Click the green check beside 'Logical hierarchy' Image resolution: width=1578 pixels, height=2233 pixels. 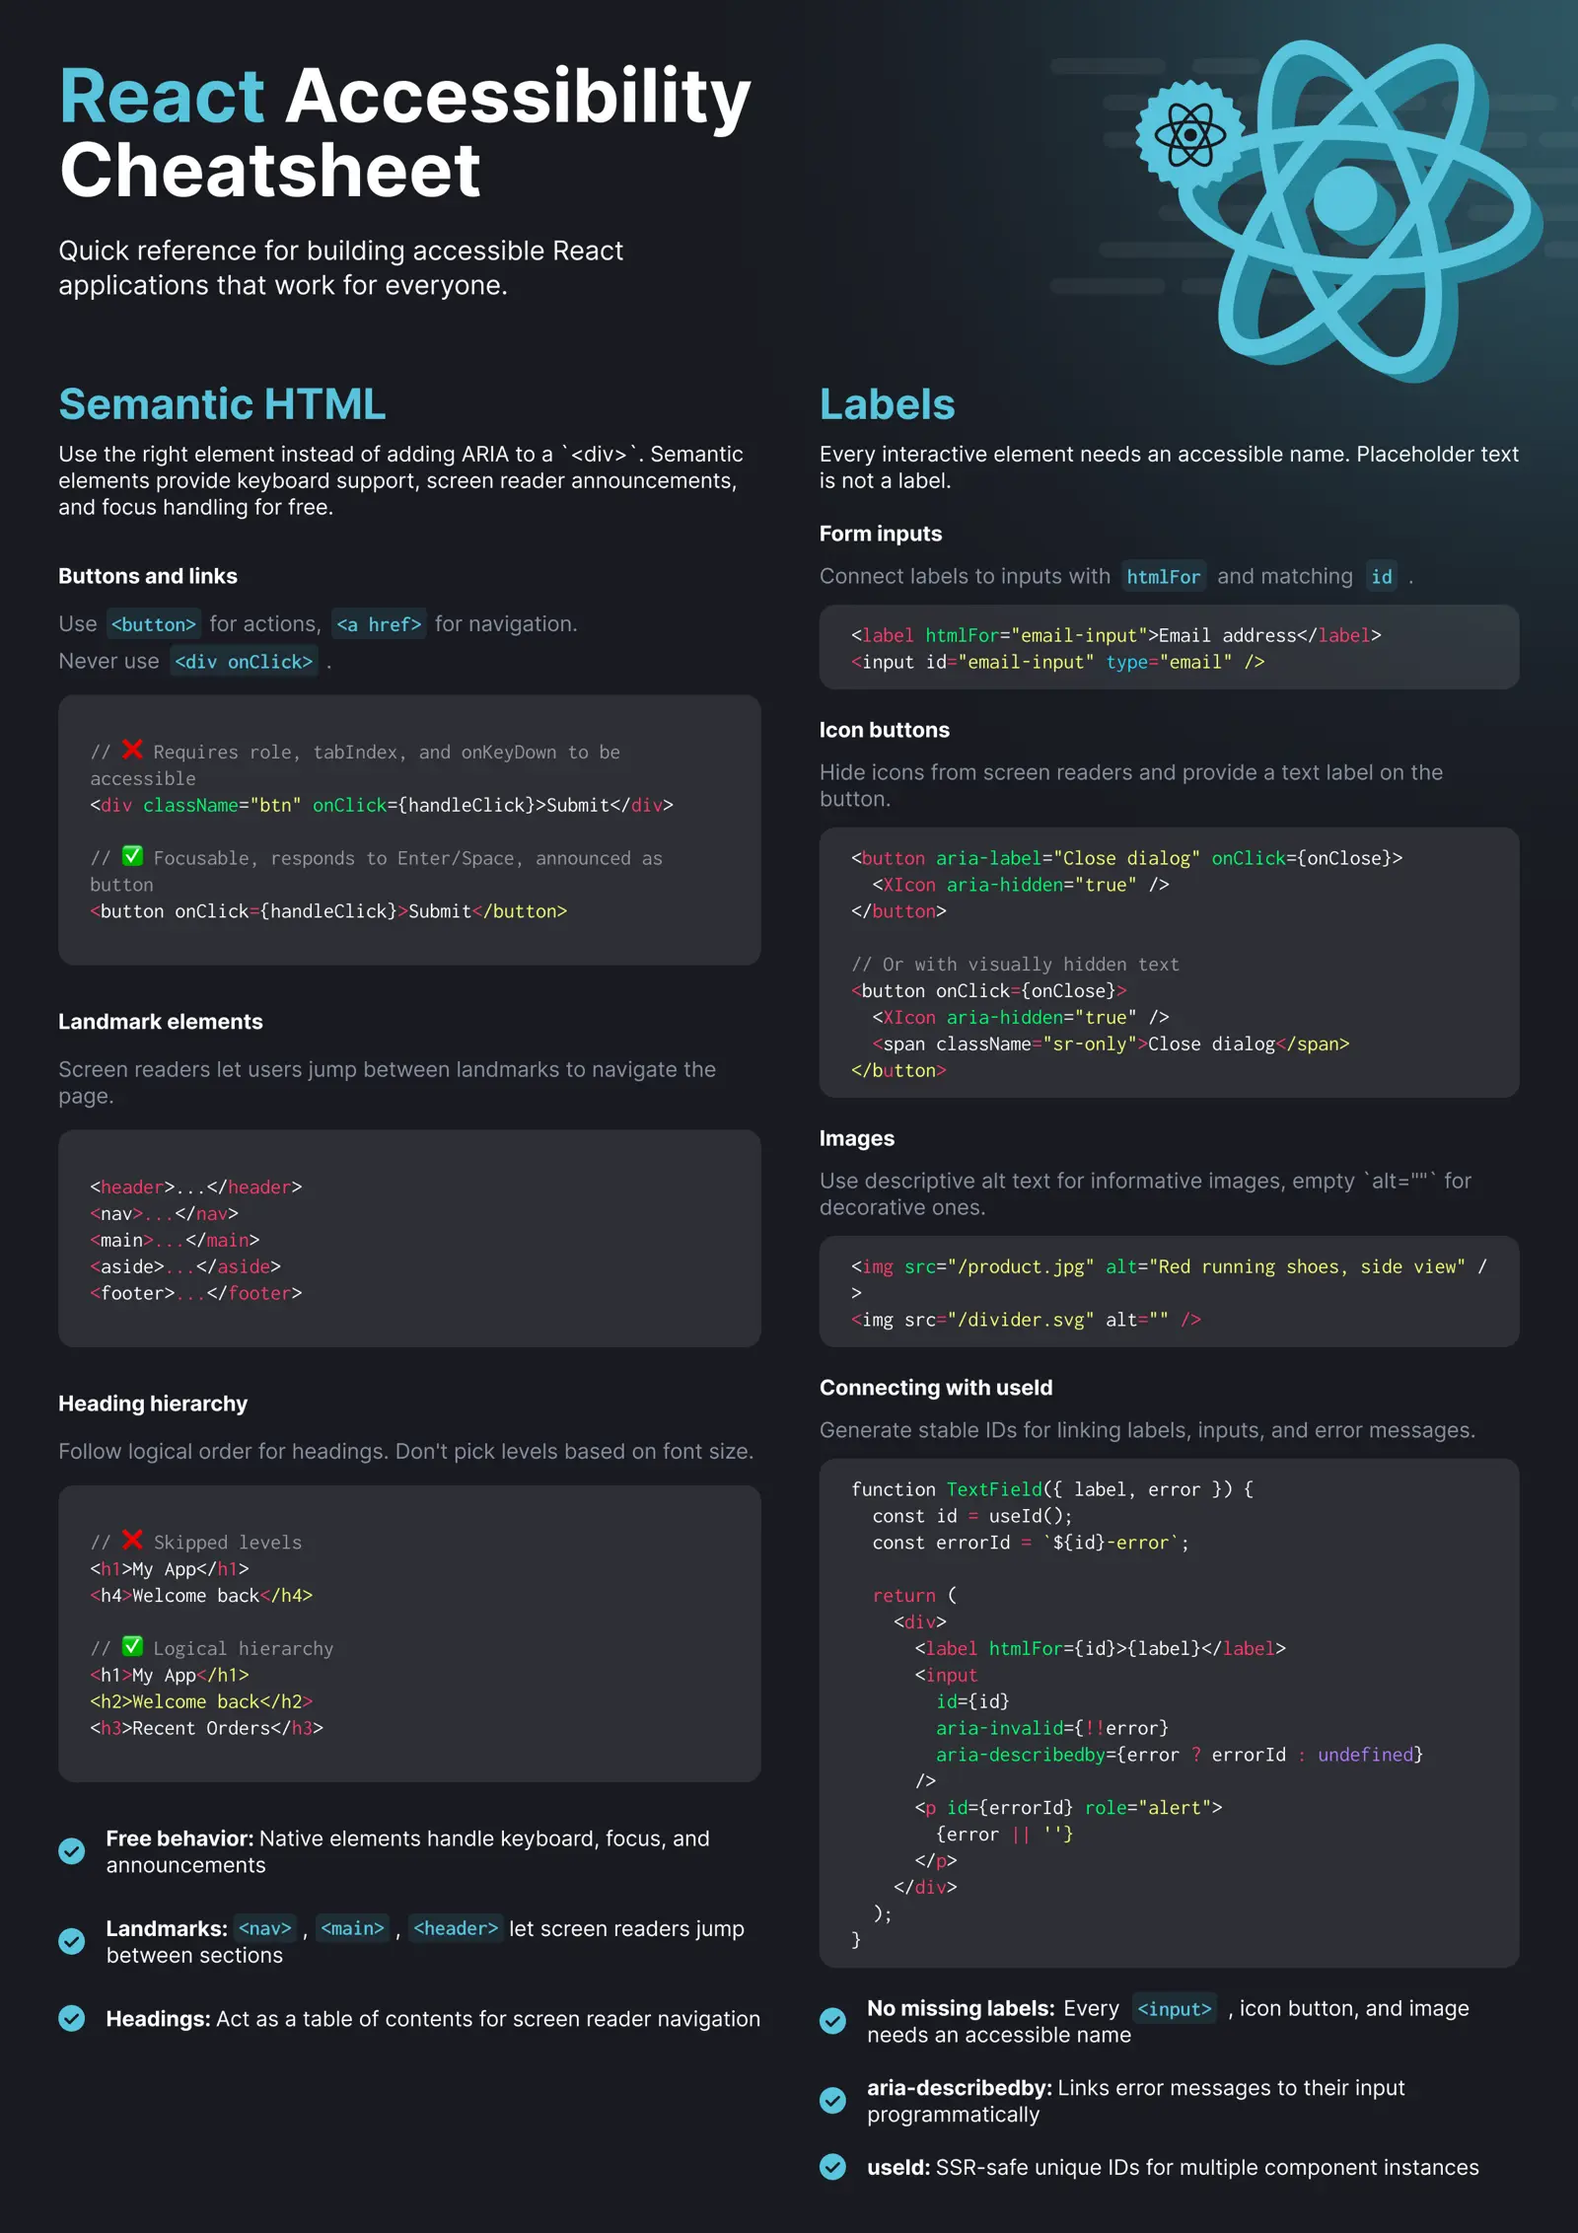tap(132, 1646)
